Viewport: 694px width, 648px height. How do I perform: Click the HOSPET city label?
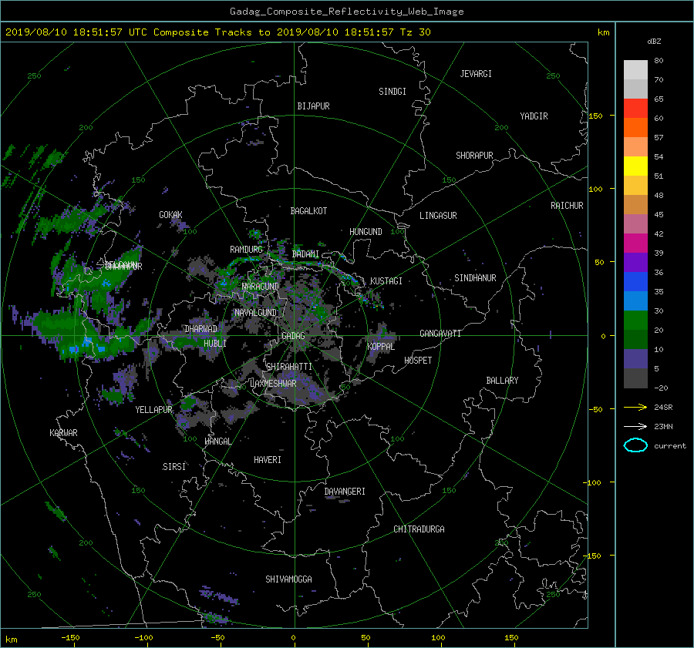tap(418, 361)
